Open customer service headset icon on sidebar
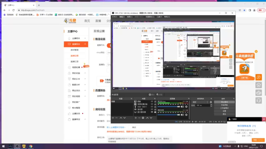 (259, 101)
